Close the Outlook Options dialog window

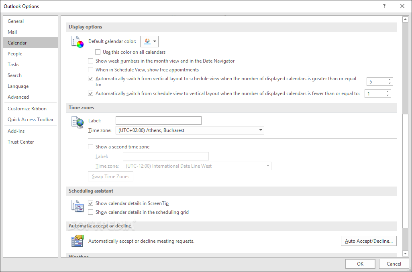[402, 6]
